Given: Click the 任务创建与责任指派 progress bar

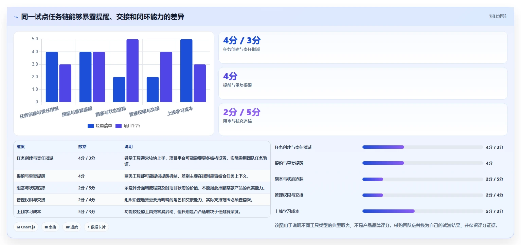Looking at the screenshot, I should click(423, 147).
